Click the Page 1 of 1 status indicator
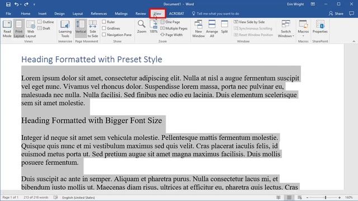The image size is (358, 201). point(10,197)
